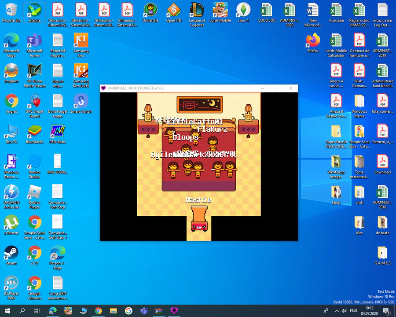
Task: Click the night window painting in game
Action: pyautogui.click(x=199, y=104)
